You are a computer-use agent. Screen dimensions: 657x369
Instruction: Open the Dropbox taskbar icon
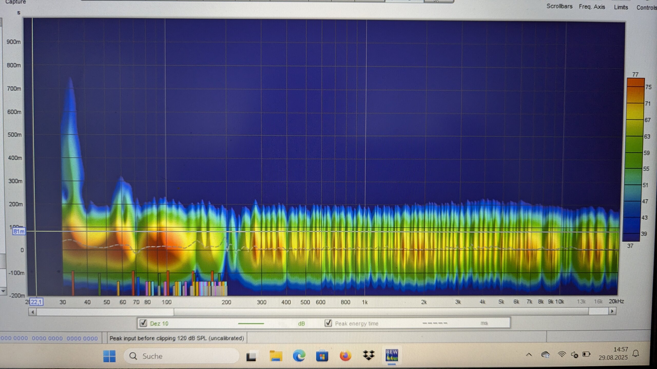point(369,356)
